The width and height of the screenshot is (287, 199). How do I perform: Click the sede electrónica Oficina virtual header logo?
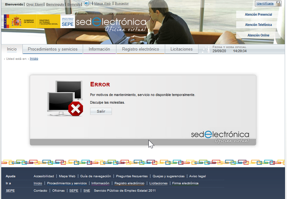[x=111, y=25]
